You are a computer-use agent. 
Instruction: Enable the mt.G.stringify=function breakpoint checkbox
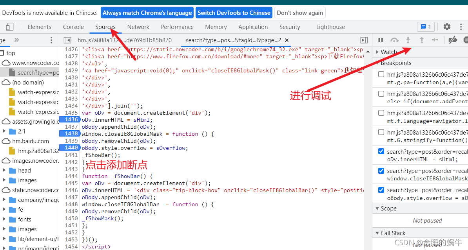[x=381, y=132]
